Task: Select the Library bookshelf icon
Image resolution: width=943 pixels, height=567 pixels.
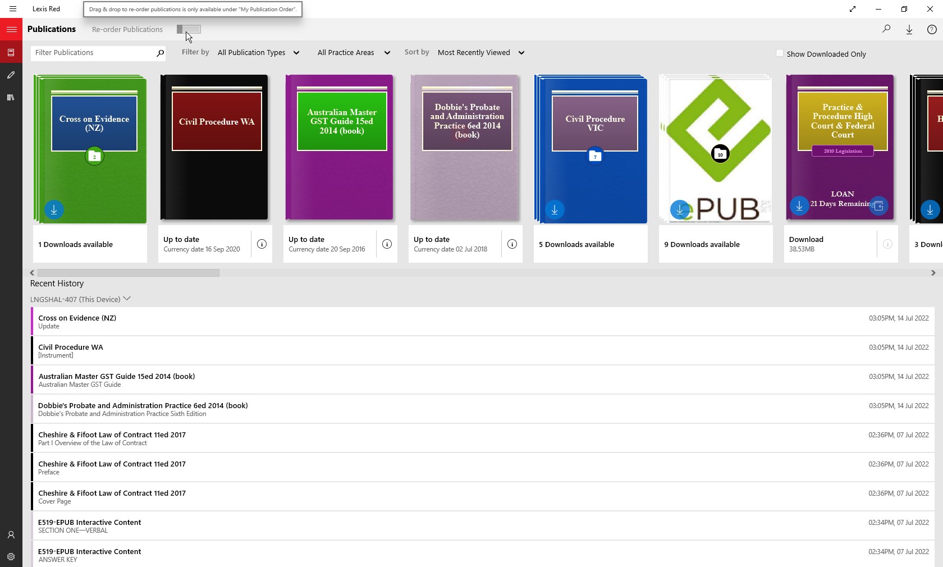Action: pyautogui.click(x=11, y=98)
